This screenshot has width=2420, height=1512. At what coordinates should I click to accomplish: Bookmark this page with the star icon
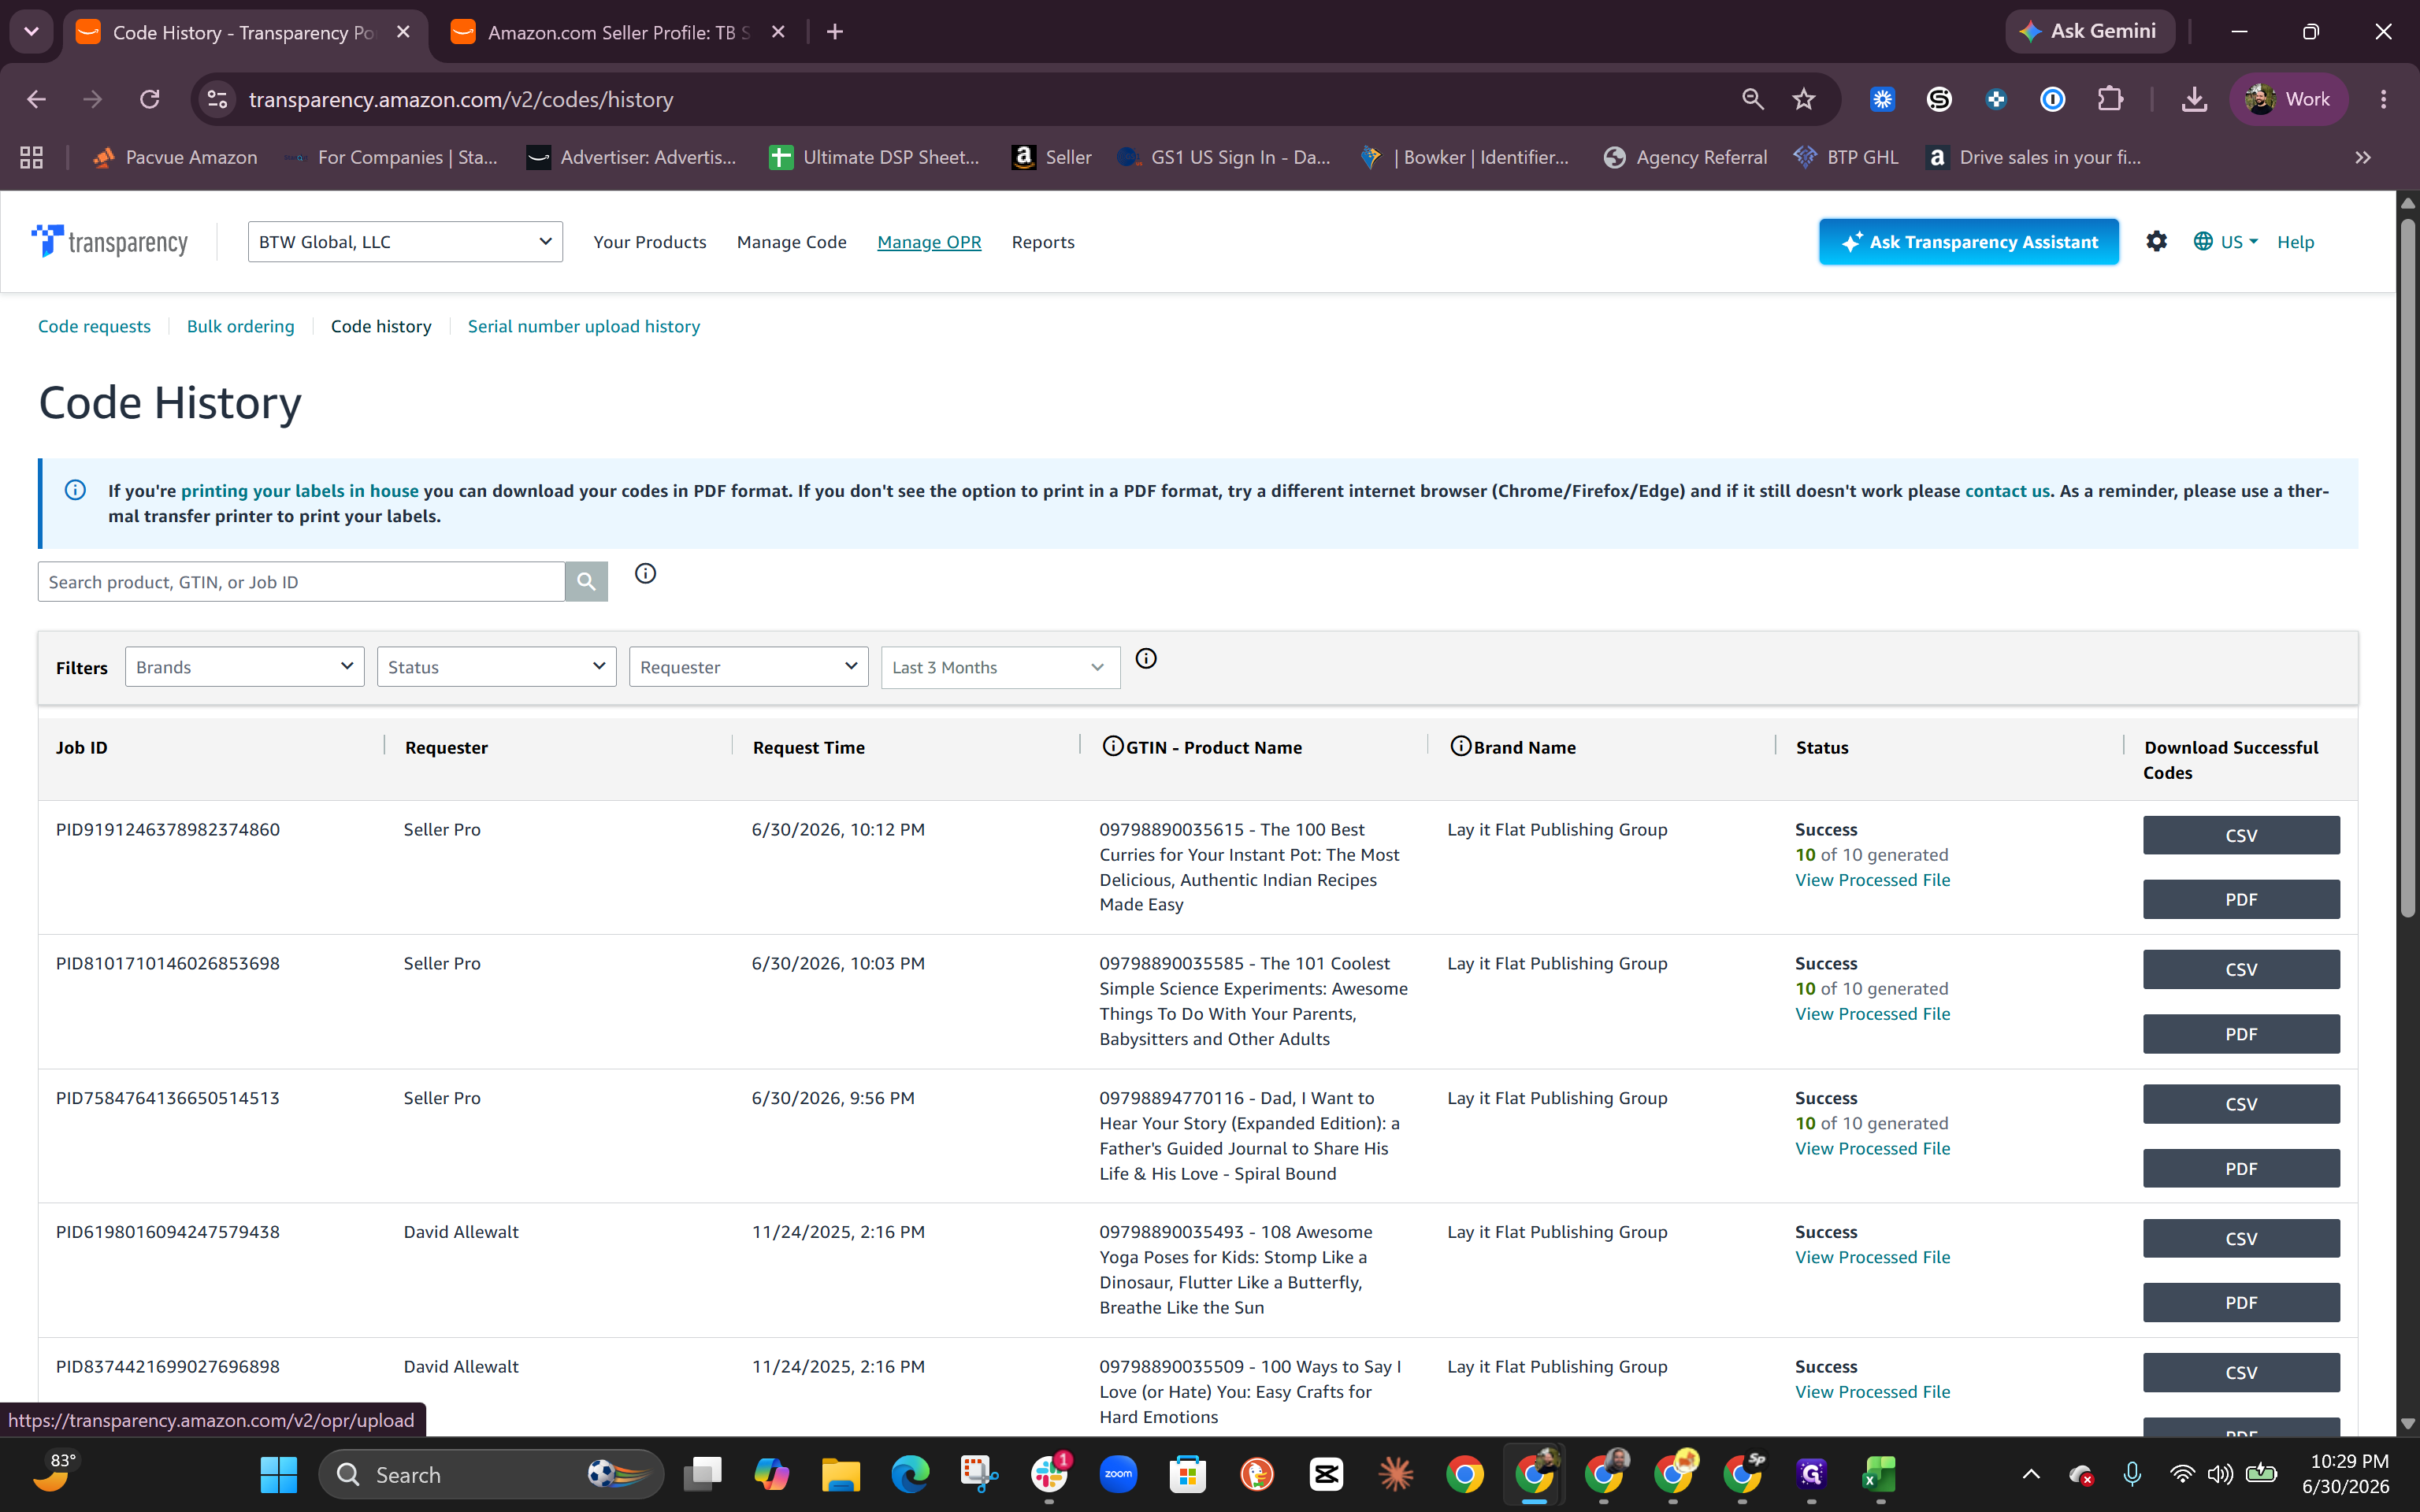pyautogui.click(x=1803, y=99)
